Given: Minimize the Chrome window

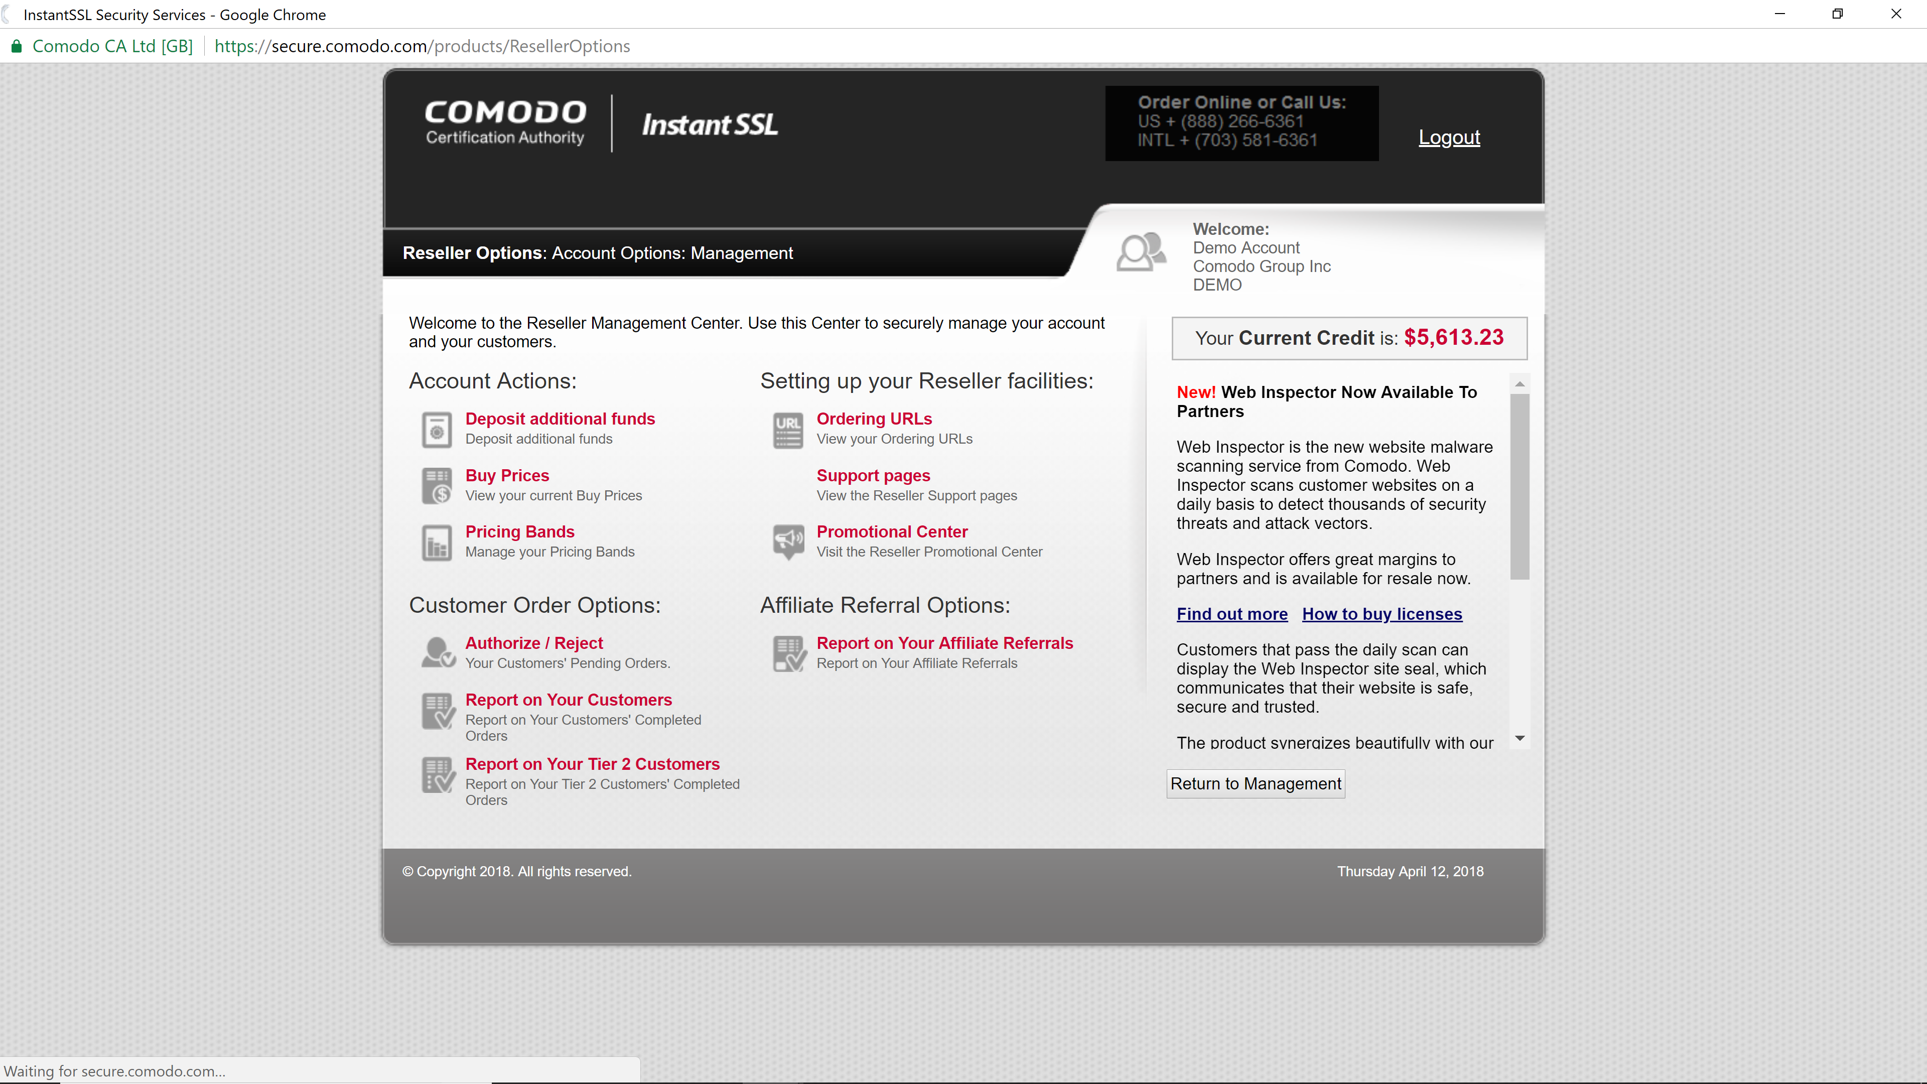Looking at the screenshot, I should (x=1779, y=14).
